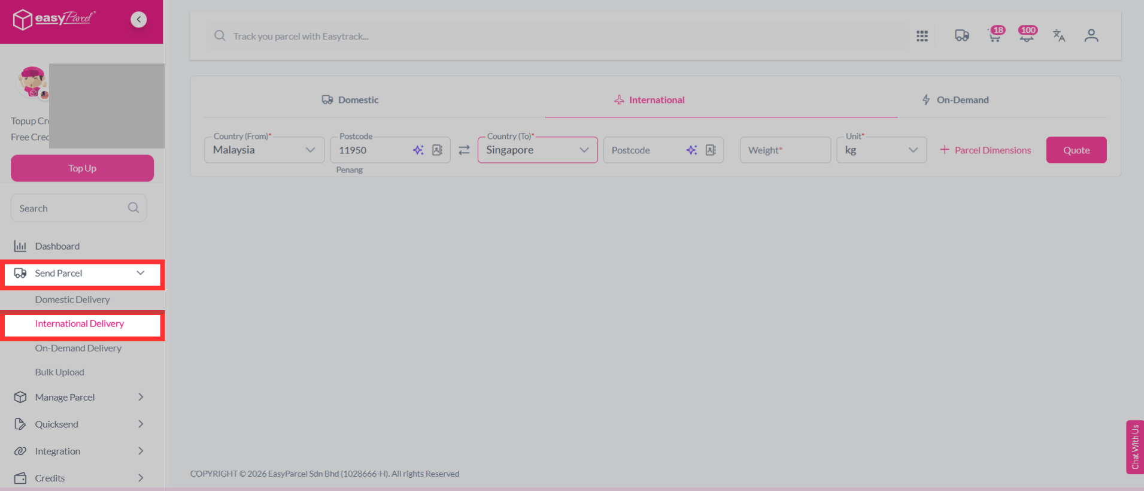
Task: Open notifications bell showing 100
Action: 1027,35
